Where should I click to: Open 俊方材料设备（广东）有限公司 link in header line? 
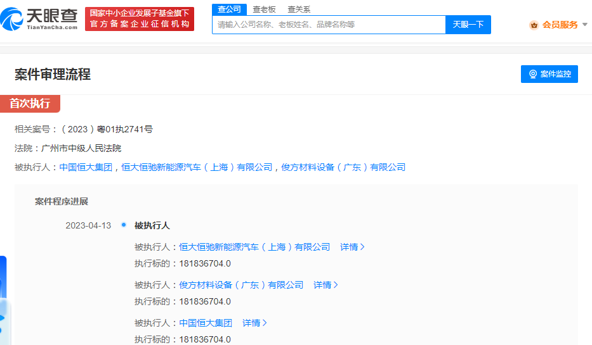click(343, 167)
